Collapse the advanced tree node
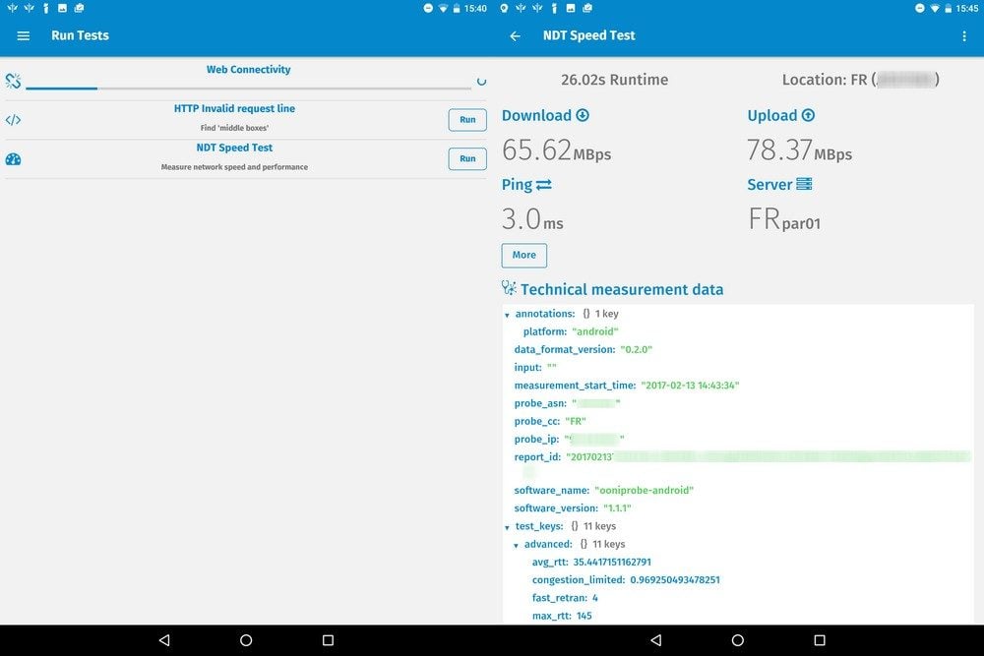The height and width of the screenshot is (656, 984). click(516, 545)
